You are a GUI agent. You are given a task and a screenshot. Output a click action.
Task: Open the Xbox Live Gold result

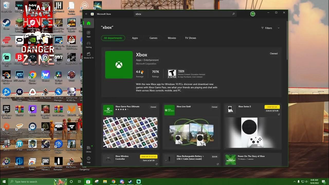[x=191, y=126]
